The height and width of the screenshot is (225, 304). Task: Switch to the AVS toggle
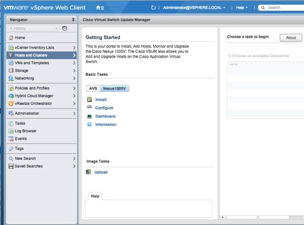point(93,88)
